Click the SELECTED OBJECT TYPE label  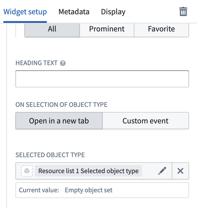click(50, 155)
